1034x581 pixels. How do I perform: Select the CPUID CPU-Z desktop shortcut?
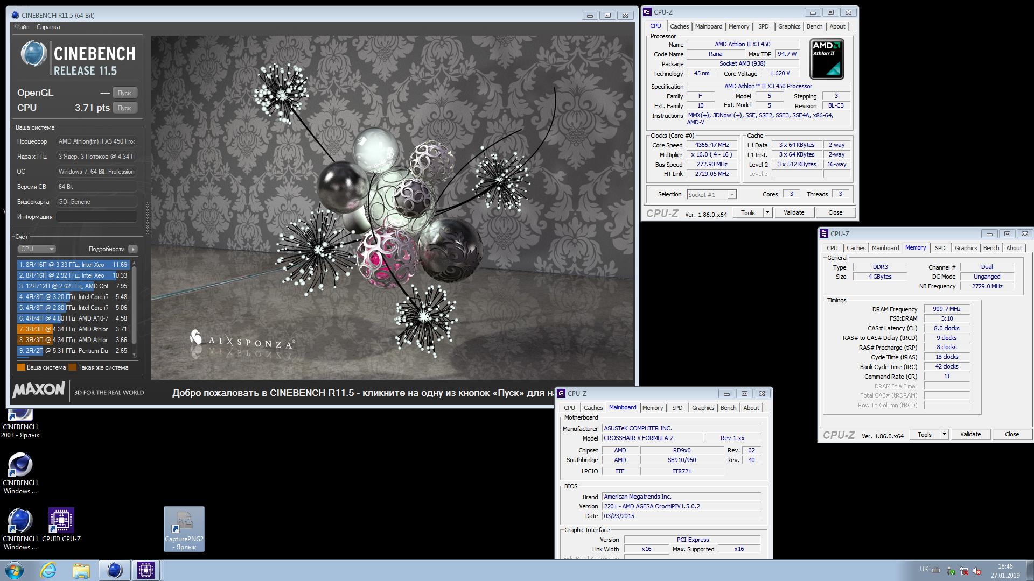point(61,526)
